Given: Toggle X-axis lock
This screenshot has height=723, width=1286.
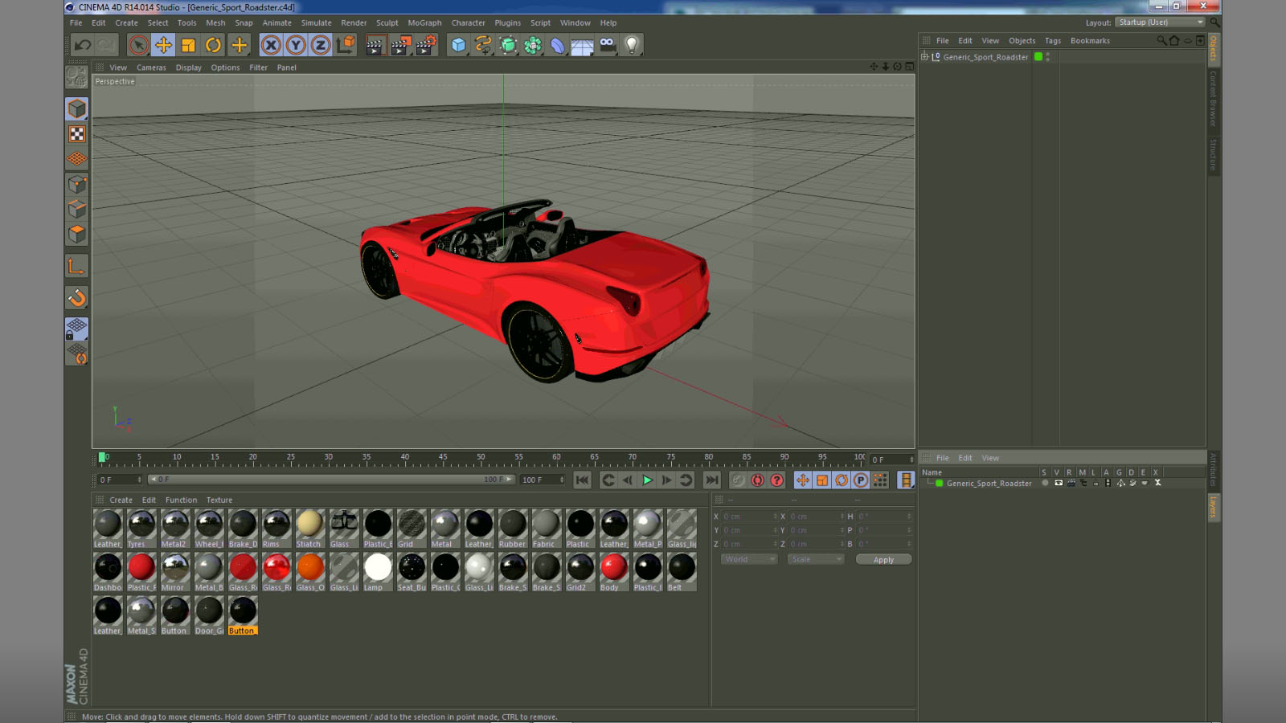Looking at the screenshot, I should (271, 45).
